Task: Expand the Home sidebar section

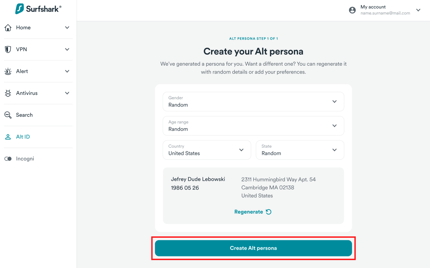Action: pyautogui.click(x=67, y=27)
